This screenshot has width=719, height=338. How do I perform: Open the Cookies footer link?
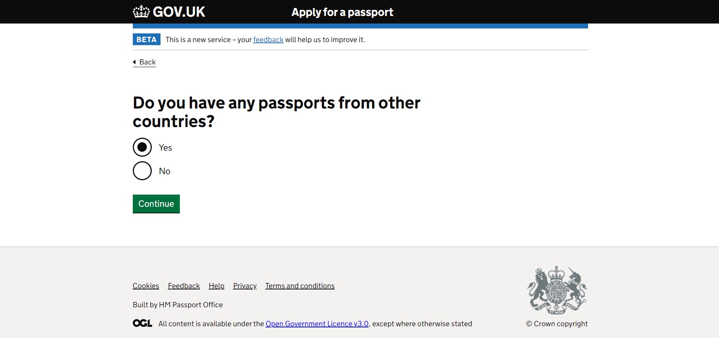(x=146, y=286)
